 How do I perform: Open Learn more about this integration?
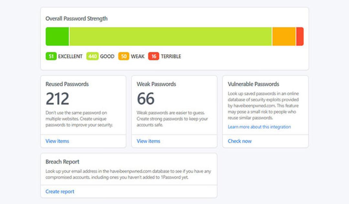(259, 127)
